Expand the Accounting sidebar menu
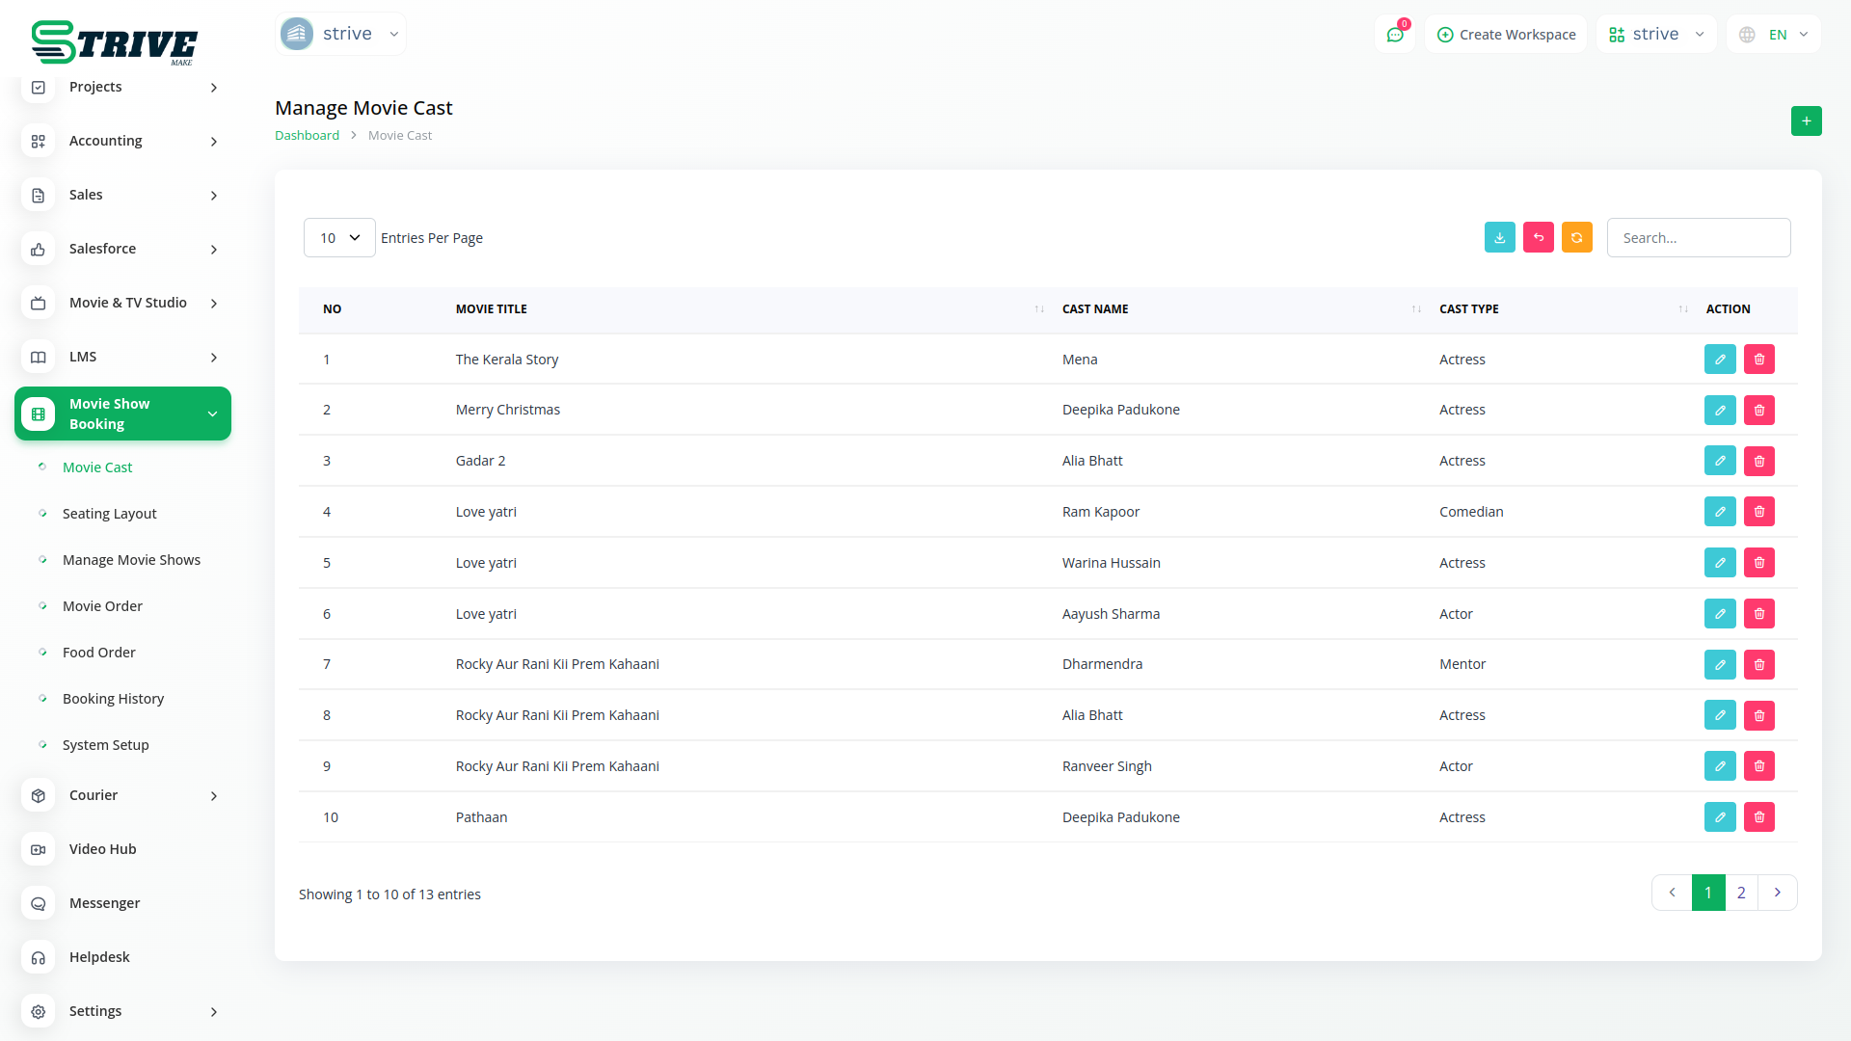This screenshot has height=1041, width=1851. (122, 141)
